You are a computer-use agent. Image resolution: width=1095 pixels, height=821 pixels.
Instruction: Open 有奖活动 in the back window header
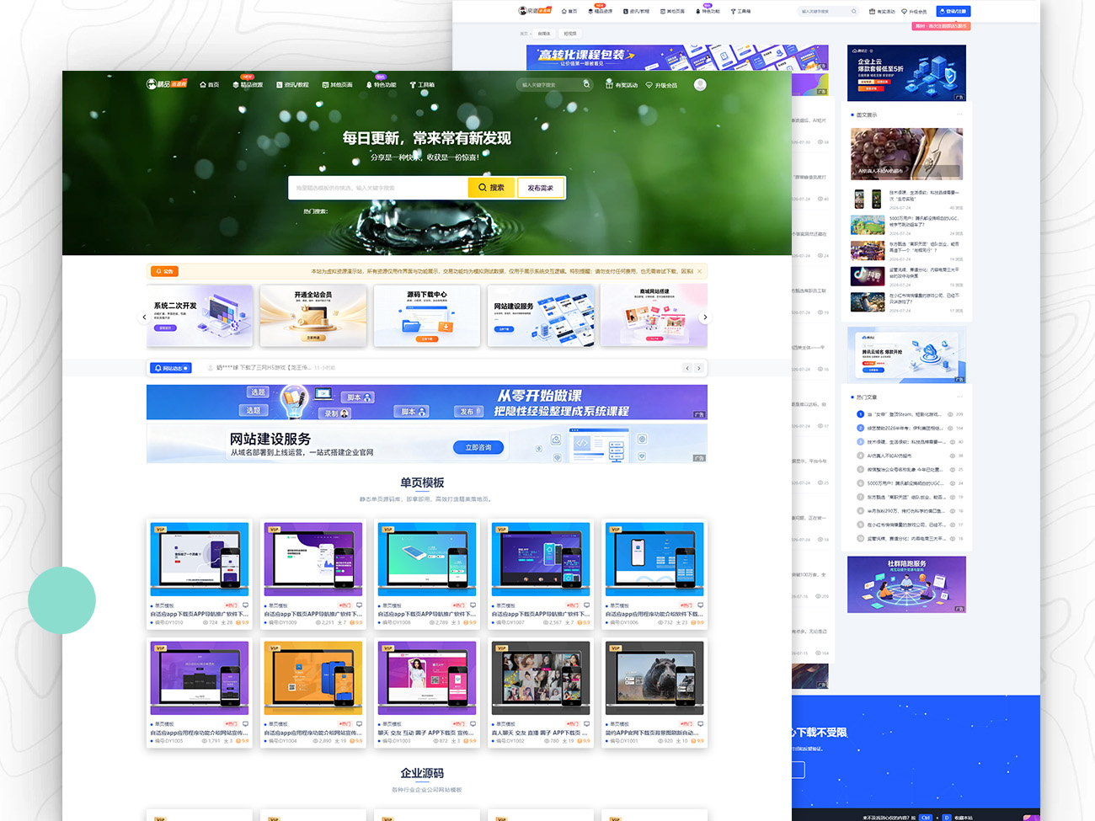[883, 12]
